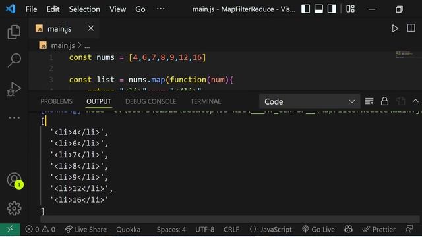
Task: Maximize the panel with chevron up
Action: pyautogui.click(x=415, y=101)
